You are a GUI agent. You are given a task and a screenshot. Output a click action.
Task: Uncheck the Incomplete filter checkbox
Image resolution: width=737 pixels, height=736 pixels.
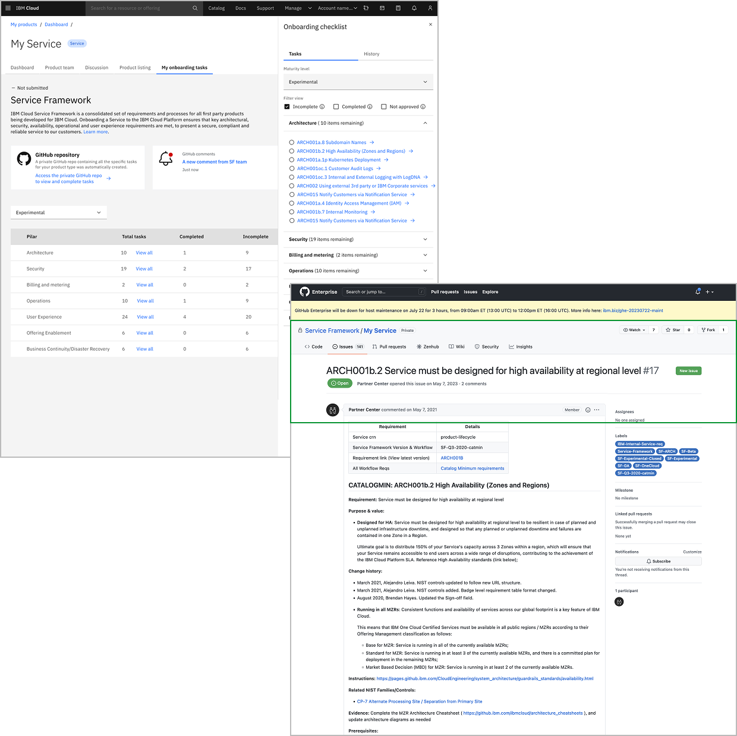(287, 106)
